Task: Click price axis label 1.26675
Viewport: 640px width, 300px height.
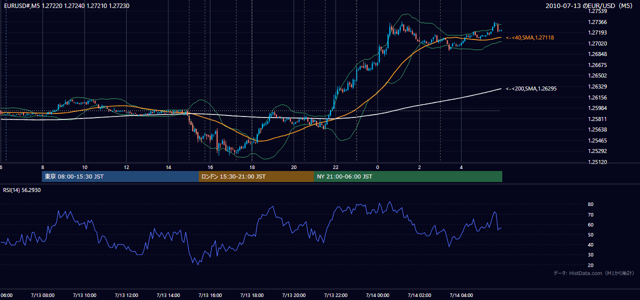Action: tap(597, 65)
